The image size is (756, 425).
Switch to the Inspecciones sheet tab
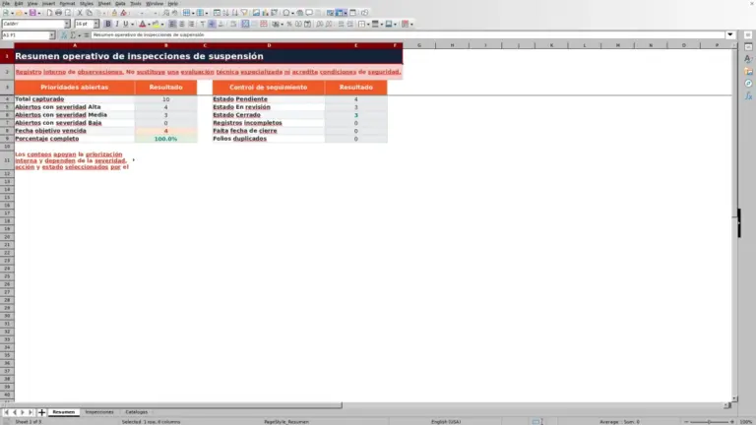[99, 412]
